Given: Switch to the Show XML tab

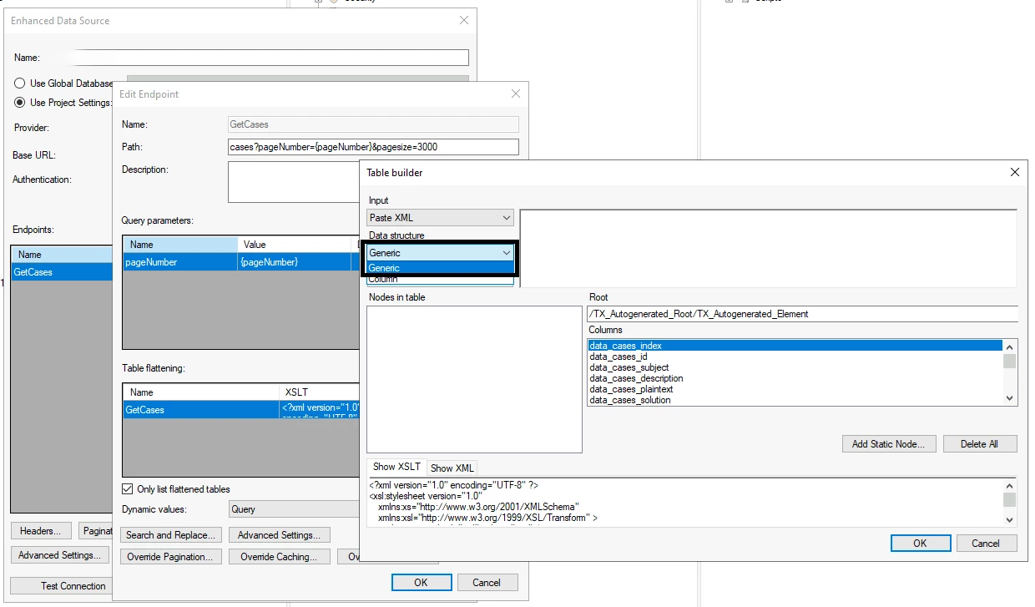Looking at the screenshot, I should 452,468.
